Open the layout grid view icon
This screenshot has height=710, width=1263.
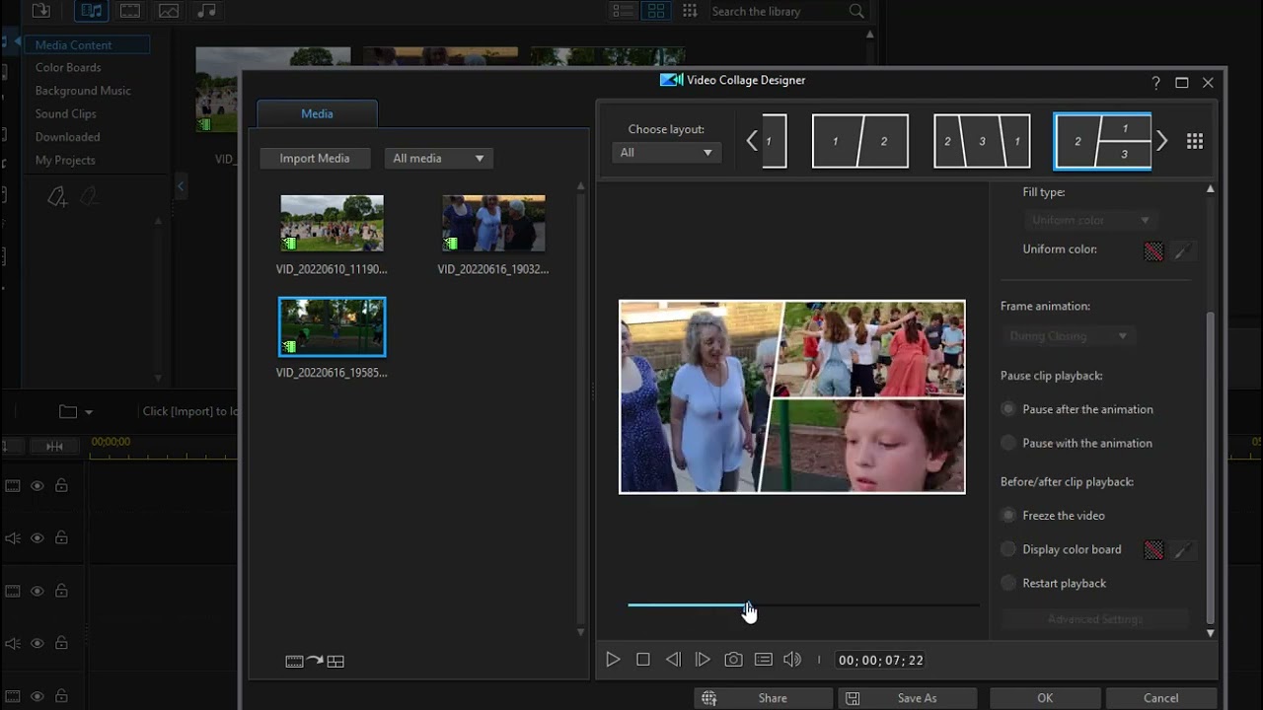pos(1195,141)
